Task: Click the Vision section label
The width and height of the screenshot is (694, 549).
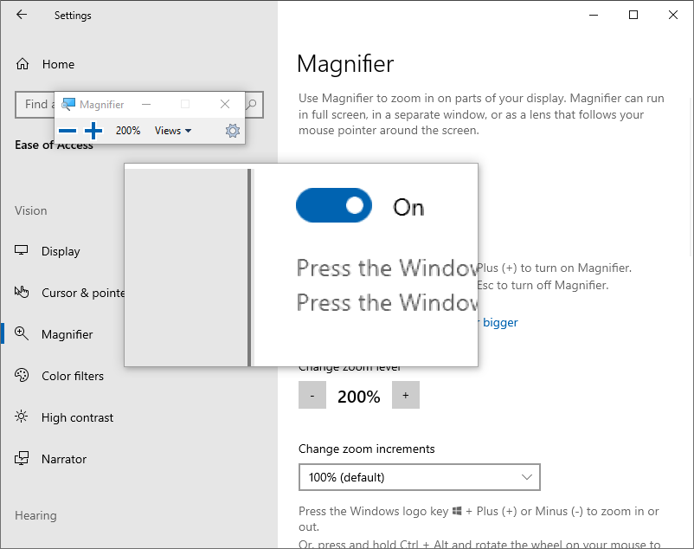Action: click(x=30, y=210)
